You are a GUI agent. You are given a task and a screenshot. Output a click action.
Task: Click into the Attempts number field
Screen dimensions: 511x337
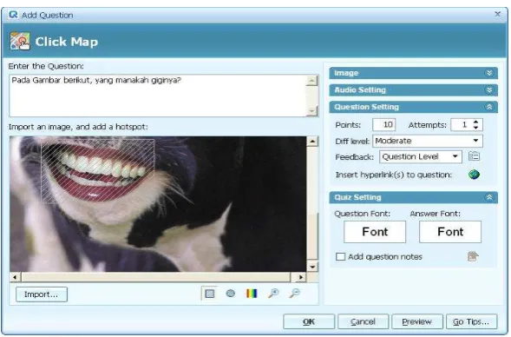[462, 124]
